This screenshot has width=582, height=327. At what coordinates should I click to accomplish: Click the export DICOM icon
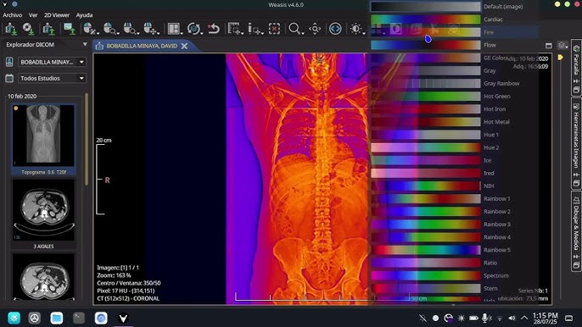[48, 29]
